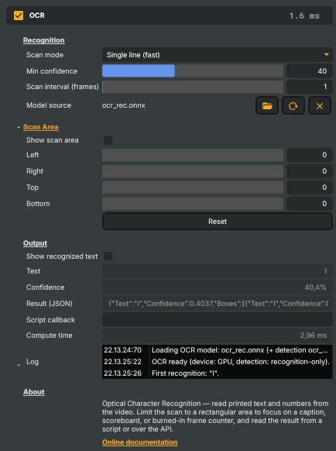Collapse the Log section toggle
Screen dimensions: 336x451
[x=19, y=365]
